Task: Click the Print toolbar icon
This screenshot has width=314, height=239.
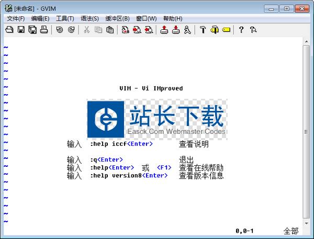Action: 44,30
